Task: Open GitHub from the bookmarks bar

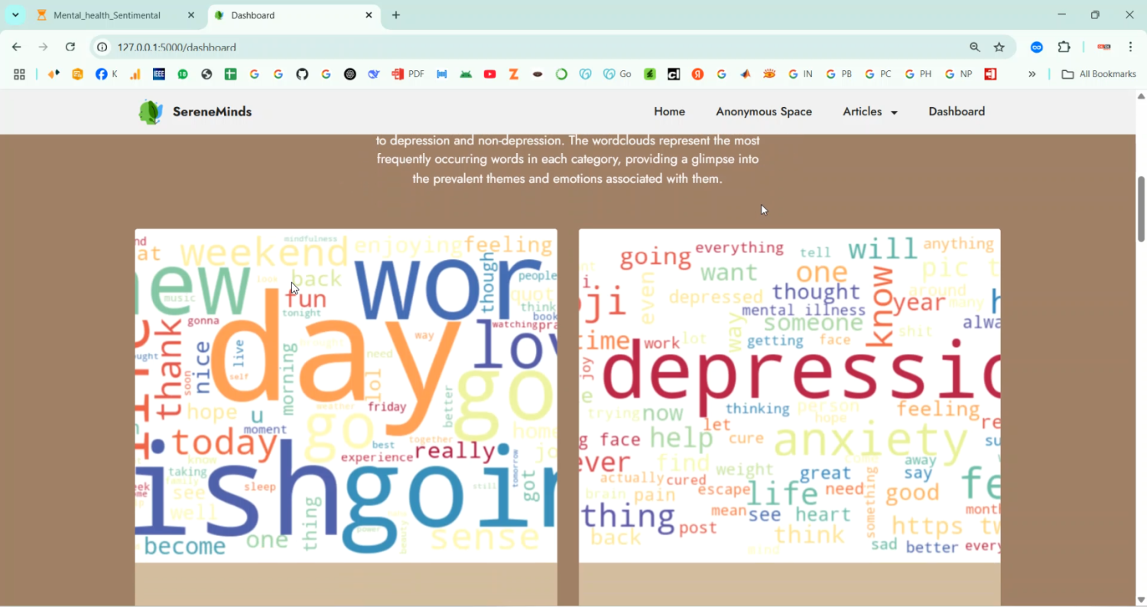Action: click(x=301, y=73)
